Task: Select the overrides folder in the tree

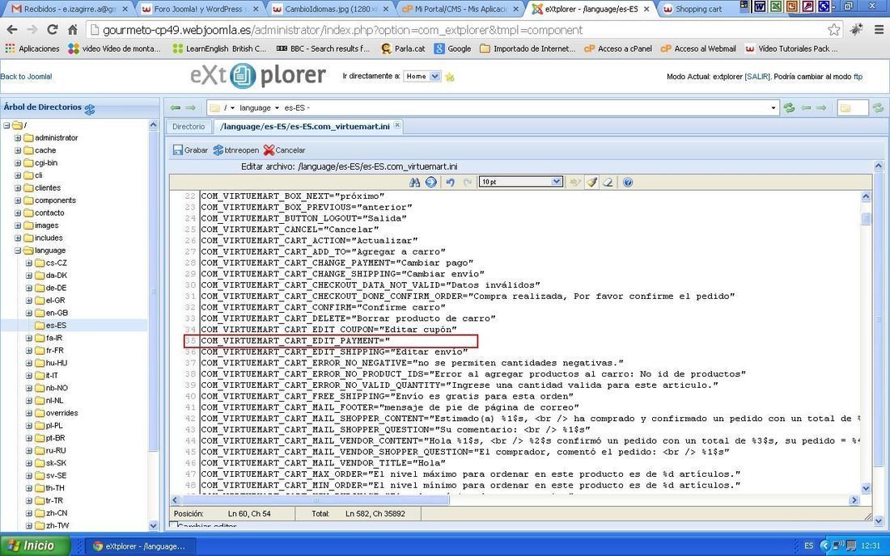Action: coord(61,413)
